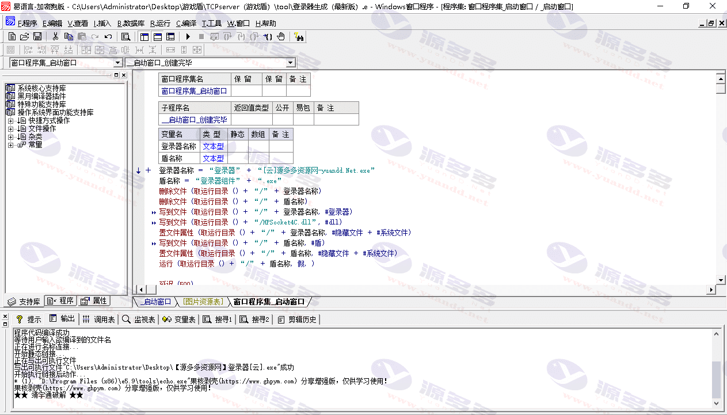Open the T.工具 menu
Viewport: 727px width, 415px height.
click(212, 24)
